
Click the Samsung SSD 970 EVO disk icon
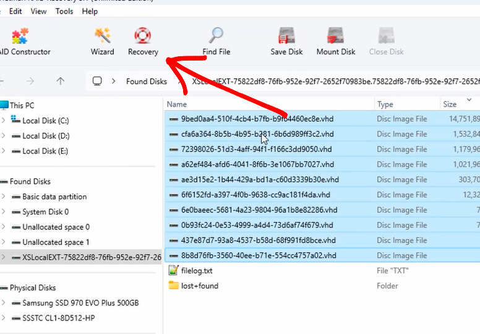coord(16,303)
